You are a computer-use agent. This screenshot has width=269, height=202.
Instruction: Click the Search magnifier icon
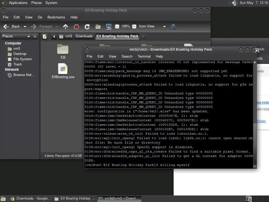173,27
